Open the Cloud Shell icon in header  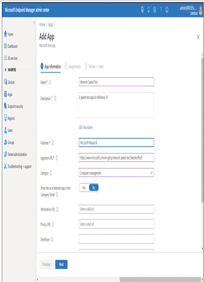143,10
